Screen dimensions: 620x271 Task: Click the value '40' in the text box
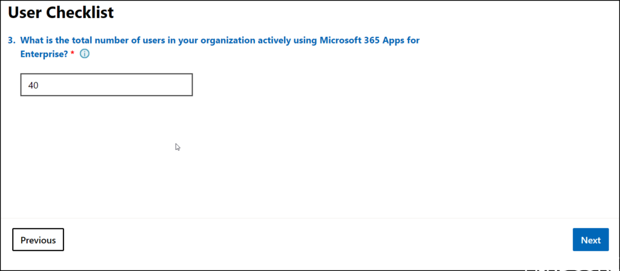pos(33,85)
